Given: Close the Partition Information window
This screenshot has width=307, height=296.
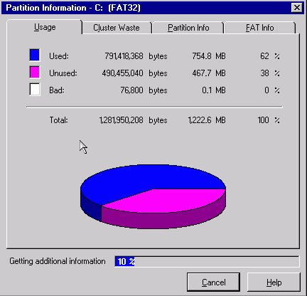Looking at the screenshot, I should click(x=296, y=8).
